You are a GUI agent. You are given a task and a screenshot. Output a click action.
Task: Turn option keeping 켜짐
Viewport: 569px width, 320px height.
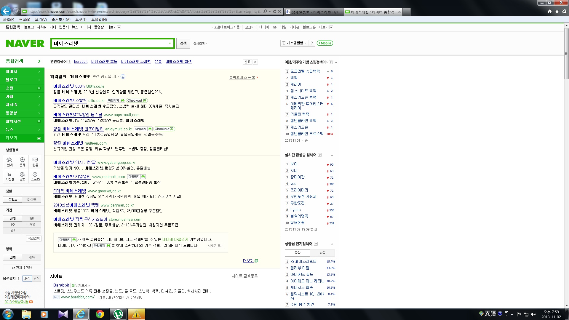point(36,279)
